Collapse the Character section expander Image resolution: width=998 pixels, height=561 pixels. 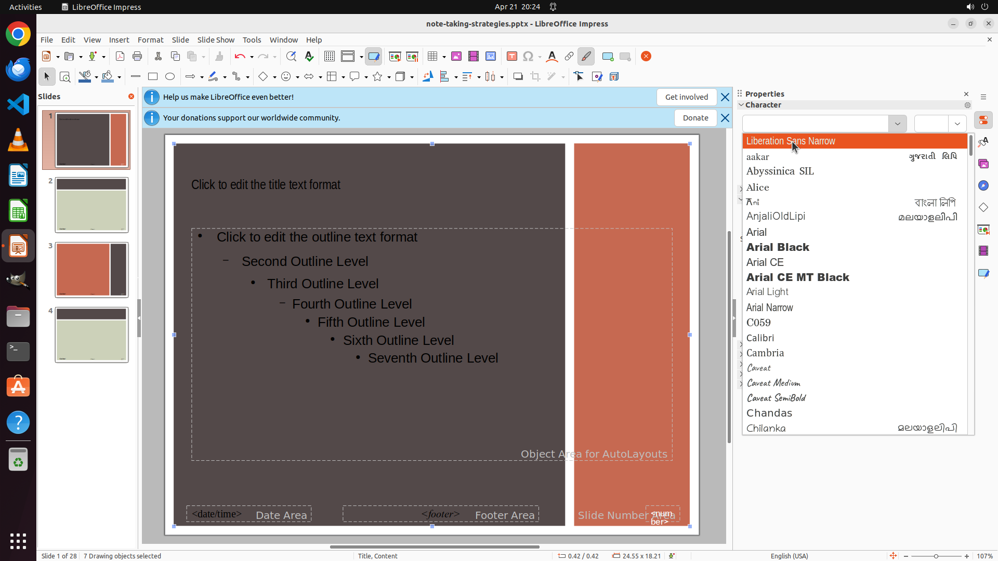coord(741,105)
